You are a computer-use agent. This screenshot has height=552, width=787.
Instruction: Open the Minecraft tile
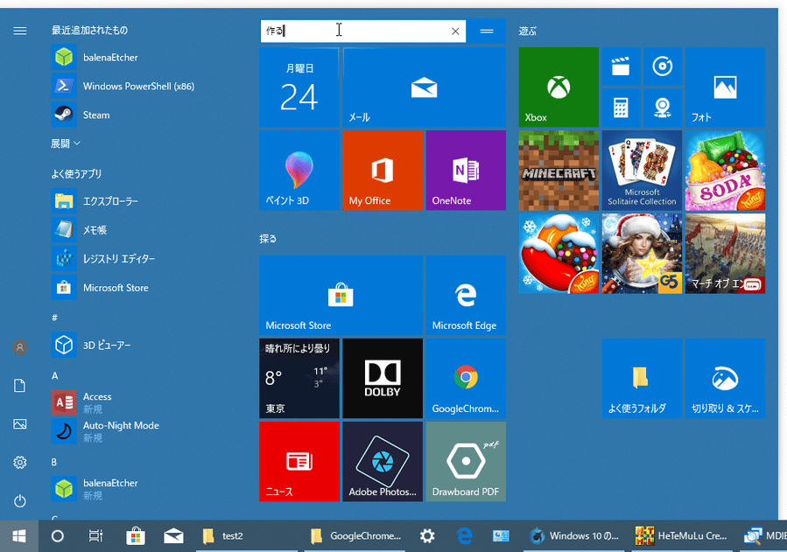(559, 171)
